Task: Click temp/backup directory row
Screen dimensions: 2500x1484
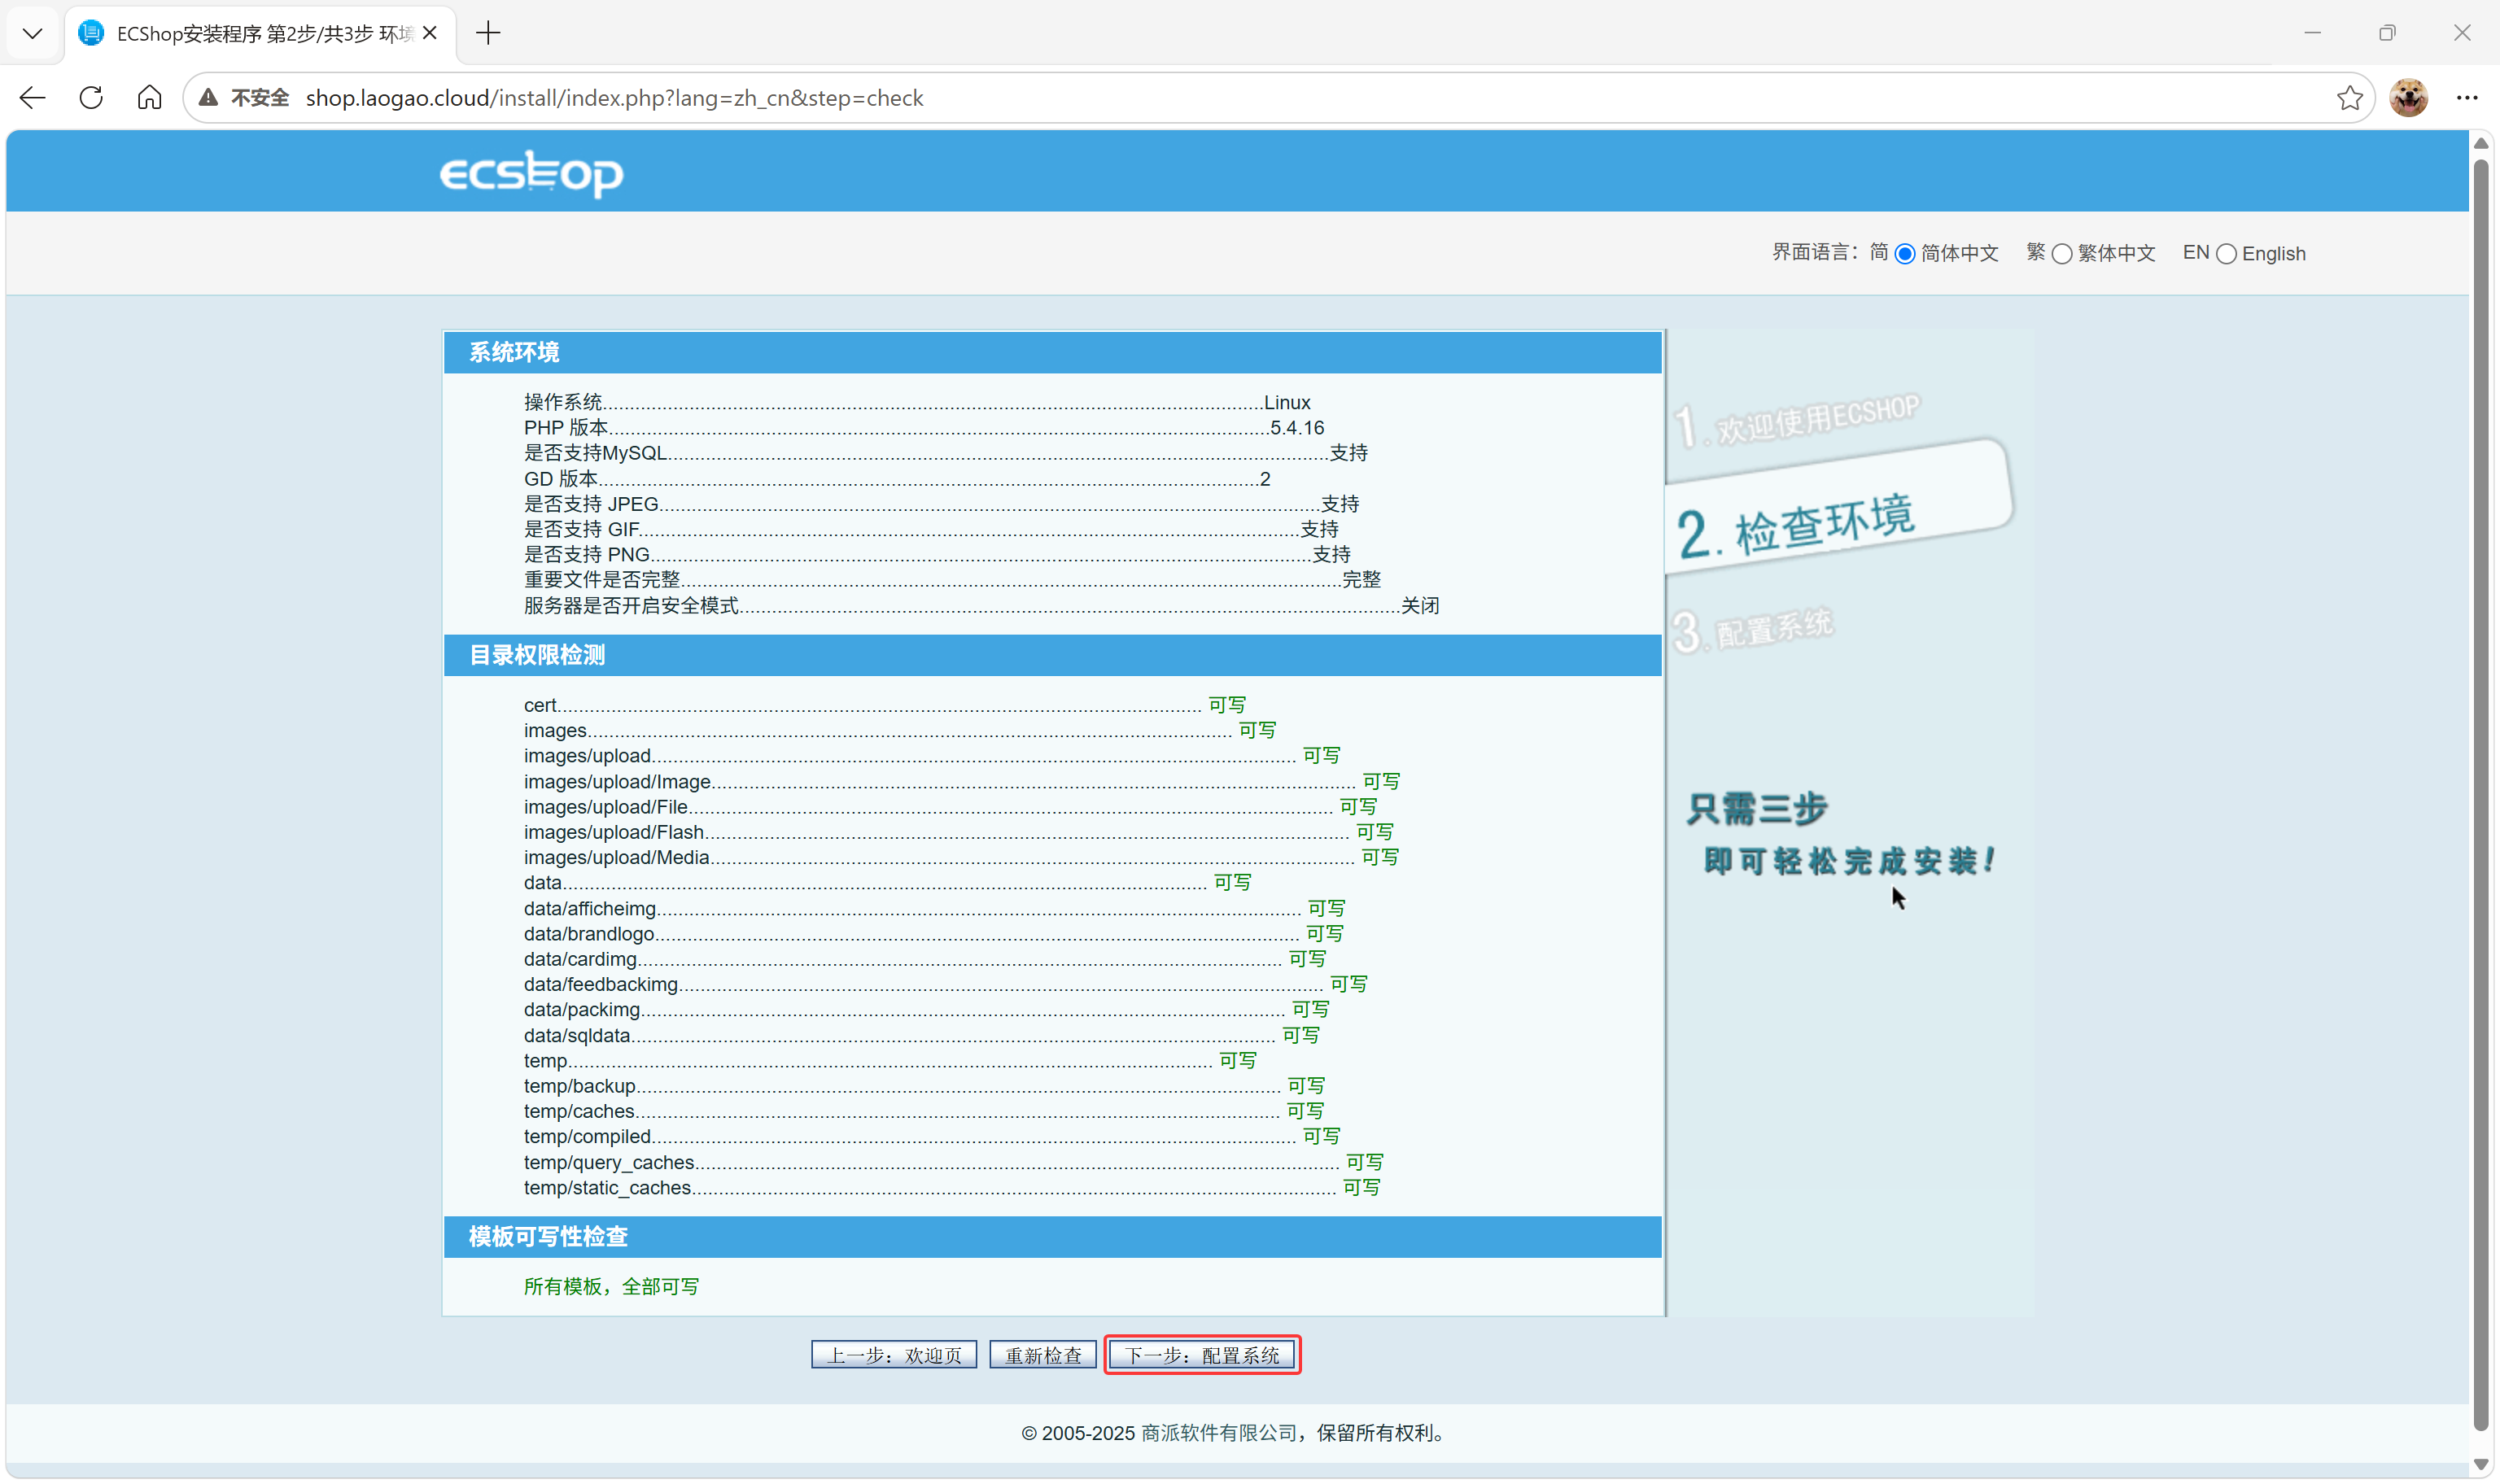Action: [x=924, y=1086]
